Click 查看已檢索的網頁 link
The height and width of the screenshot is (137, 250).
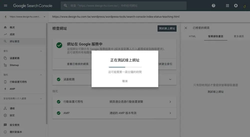click(x=78, y=64)
